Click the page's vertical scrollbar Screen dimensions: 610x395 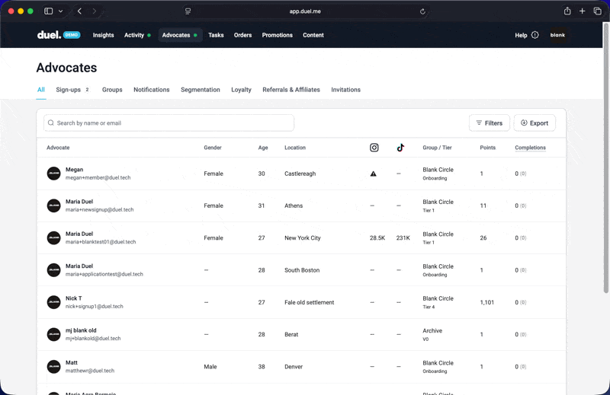tap(606, 152)
